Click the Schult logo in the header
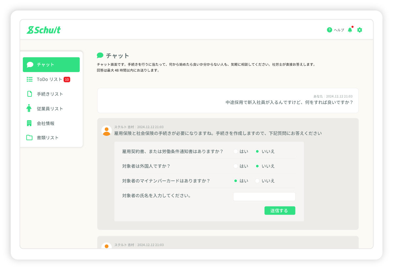 (43, 30)
